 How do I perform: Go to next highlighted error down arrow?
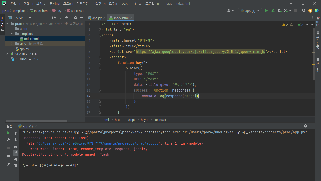coord(312,25)
